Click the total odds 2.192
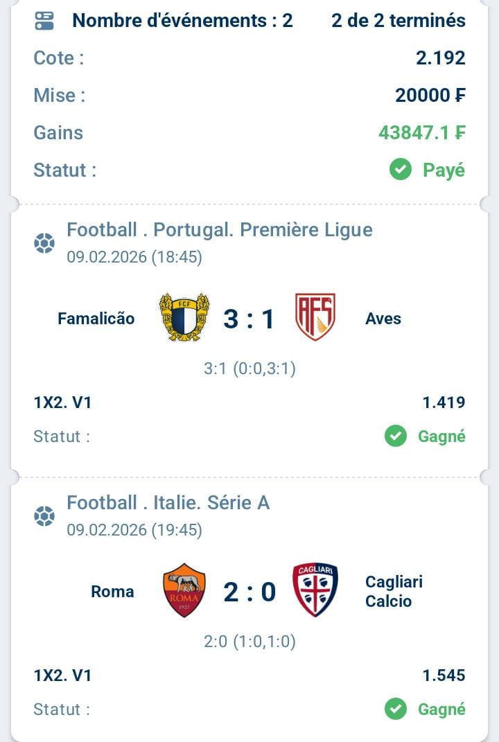Image resolution: width=499 pixels, height=742 pixels. point(440,58)
